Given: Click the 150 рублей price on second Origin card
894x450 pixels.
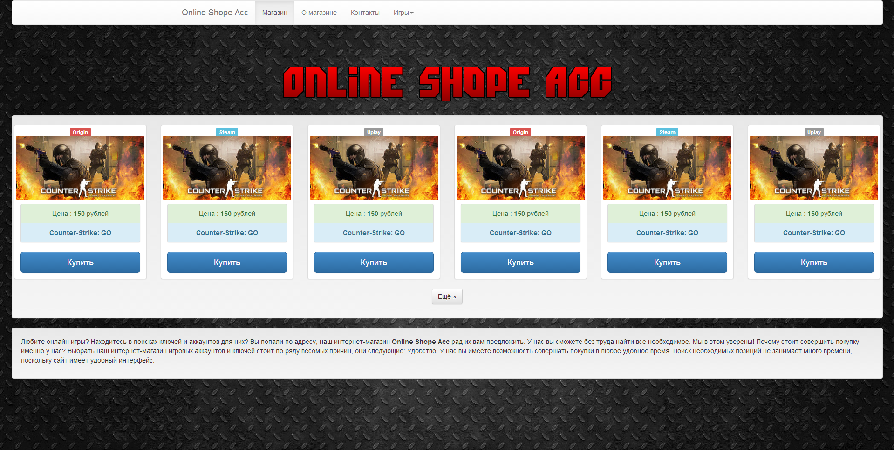Looking at the screenshot, I should [x=531, y=214].
